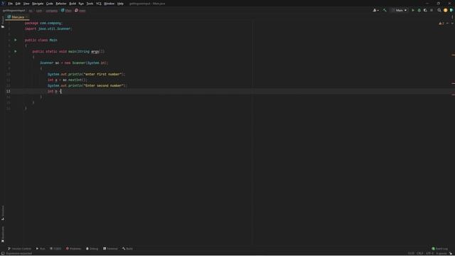The width and height of the screenshot is (455, 256).
Task: Open the Tools menu
Action: [x=90, y=4]
